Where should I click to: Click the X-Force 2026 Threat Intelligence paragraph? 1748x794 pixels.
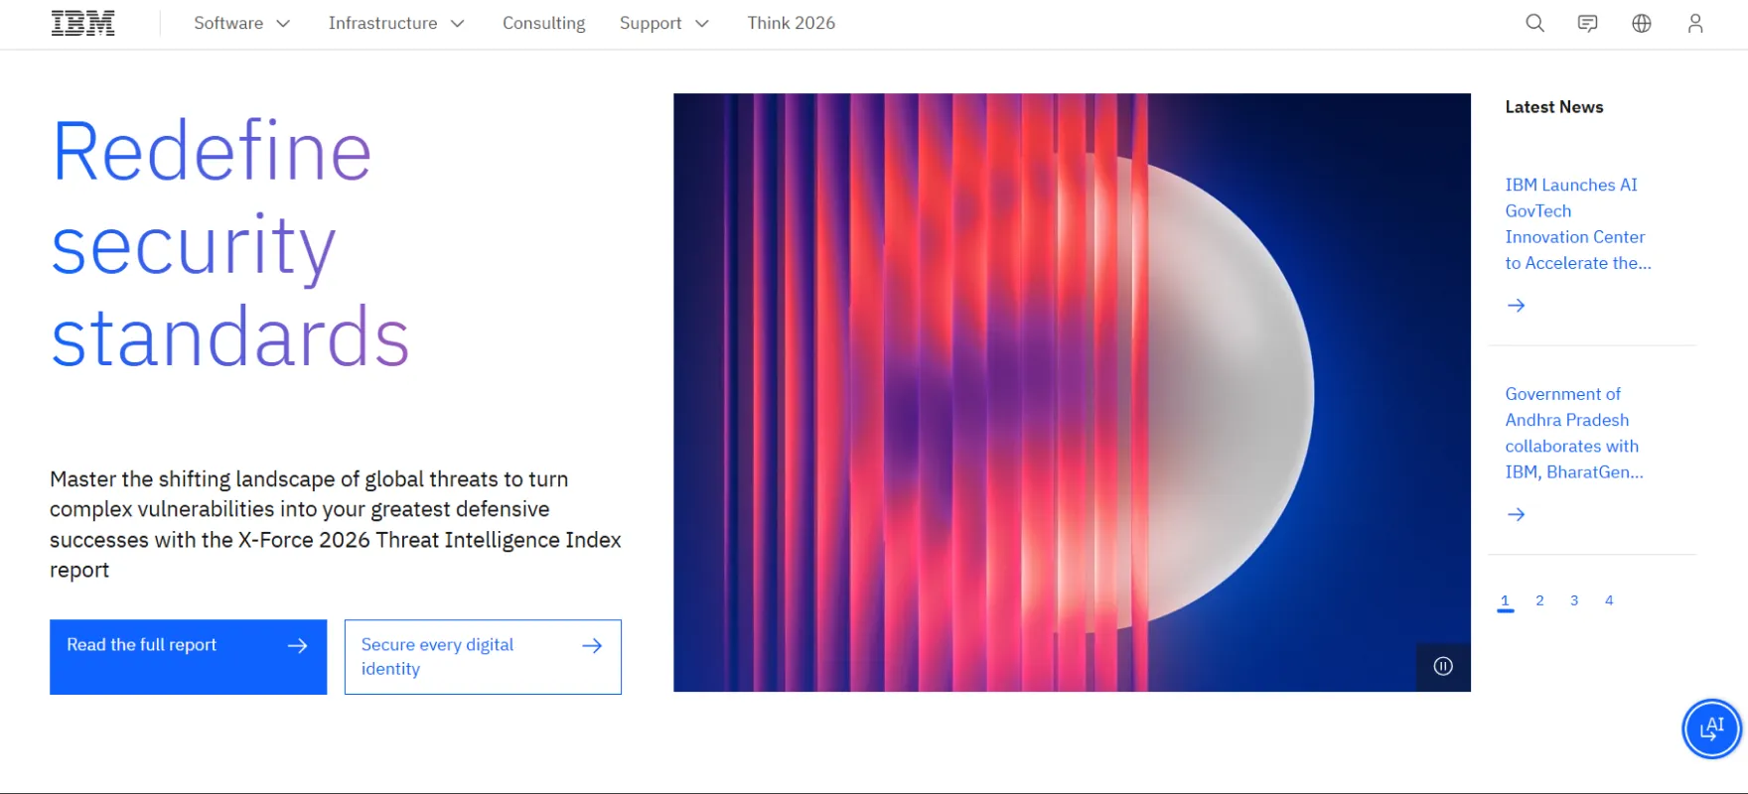point(336,524)
